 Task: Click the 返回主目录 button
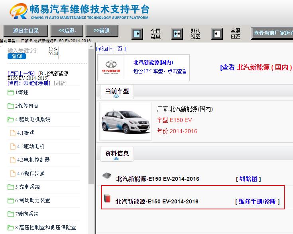click(26, 31)
